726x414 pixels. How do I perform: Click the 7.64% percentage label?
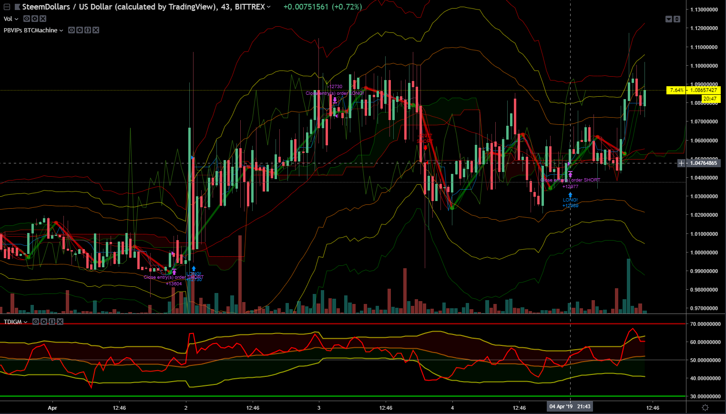click(x=676, y=90)
